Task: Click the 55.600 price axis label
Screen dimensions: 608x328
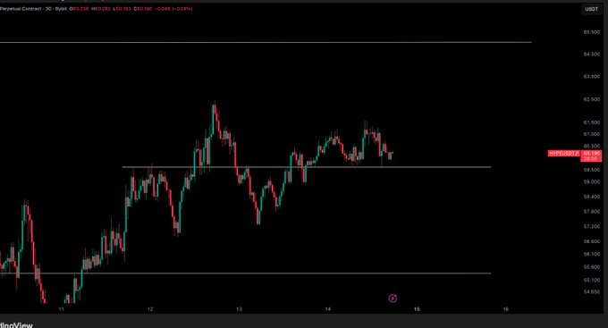Action: (x=591, y=267)
